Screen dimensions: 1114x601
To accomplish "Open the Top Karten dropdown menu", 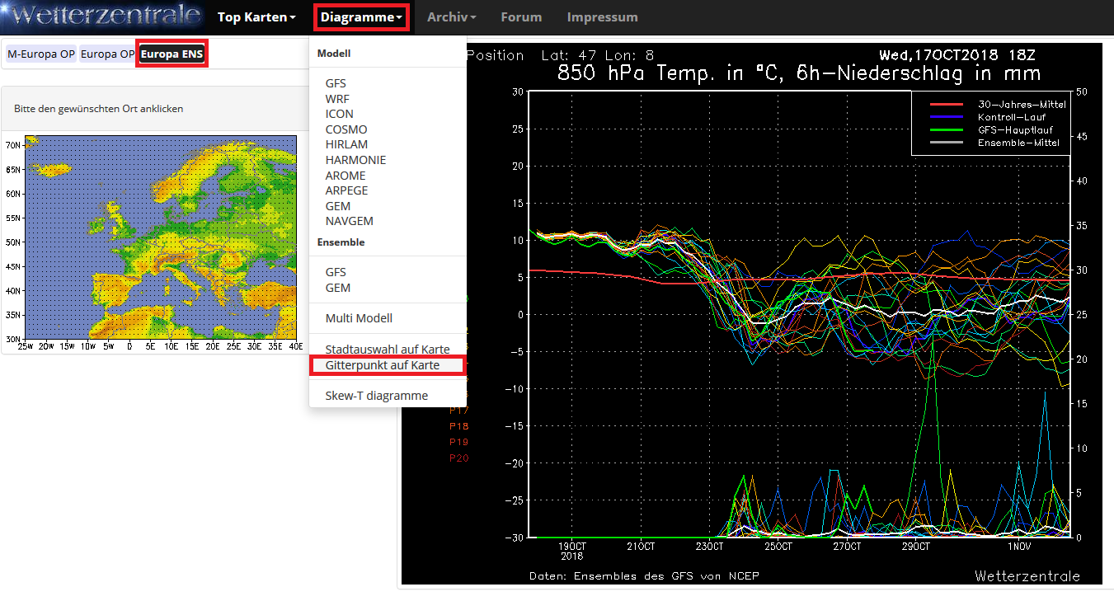I will [x=256, y=16].
